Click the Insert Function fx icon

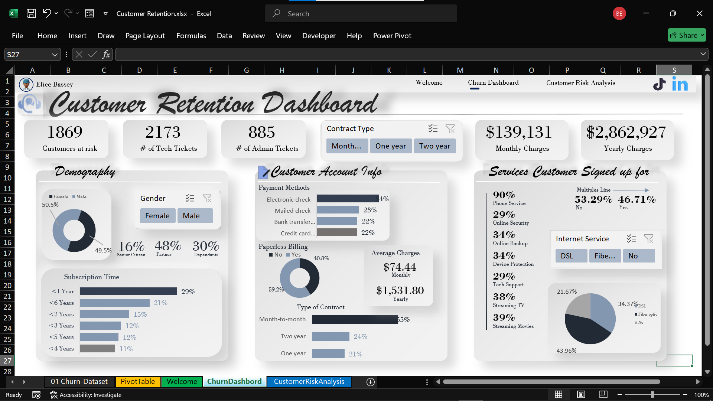pos(106,55)
